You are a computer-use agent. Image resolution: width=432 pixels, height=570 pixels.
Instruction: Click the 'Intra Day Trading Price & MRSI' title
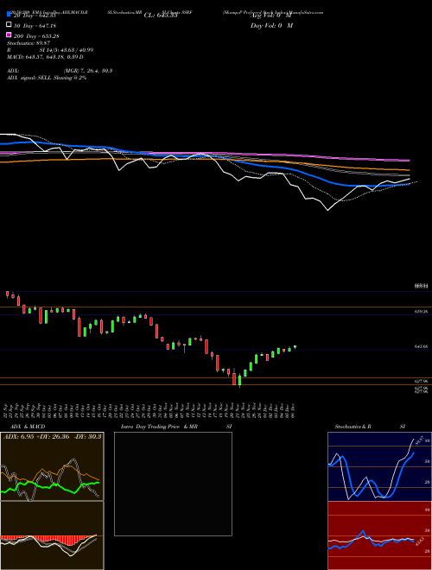(176, 427)
